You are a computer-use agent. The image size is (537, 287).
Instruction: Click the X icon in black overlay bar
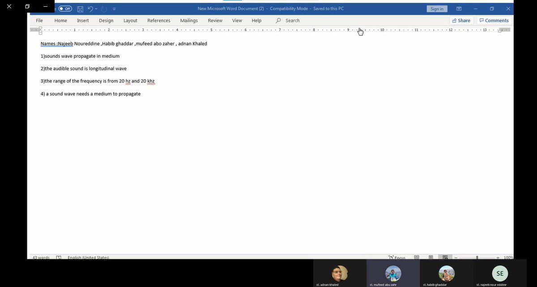[x=9, y=7]
